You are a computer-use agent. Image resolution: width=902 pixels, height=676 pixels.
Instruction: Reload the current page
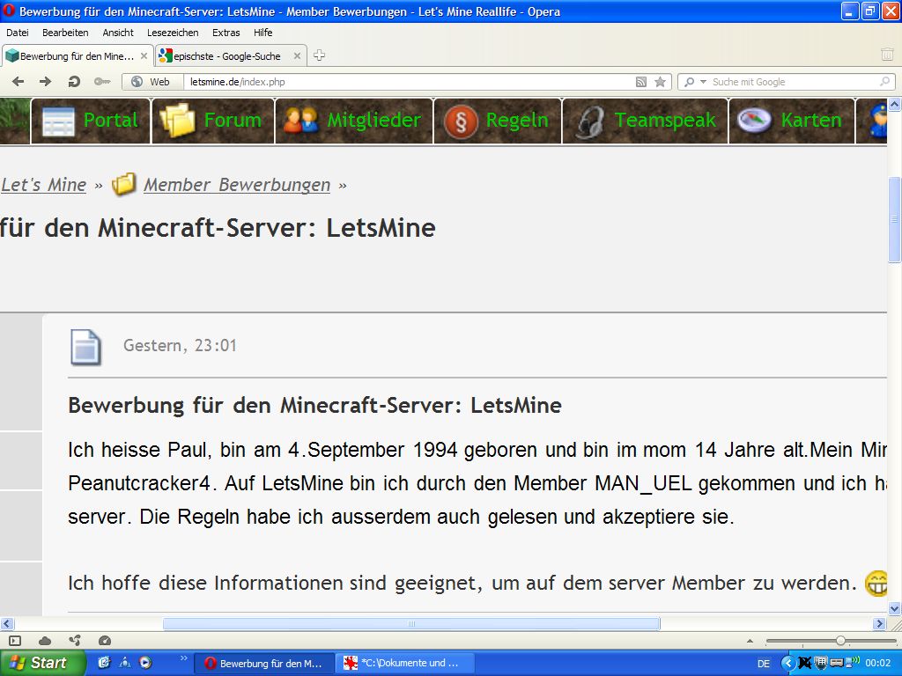point(74,82)
